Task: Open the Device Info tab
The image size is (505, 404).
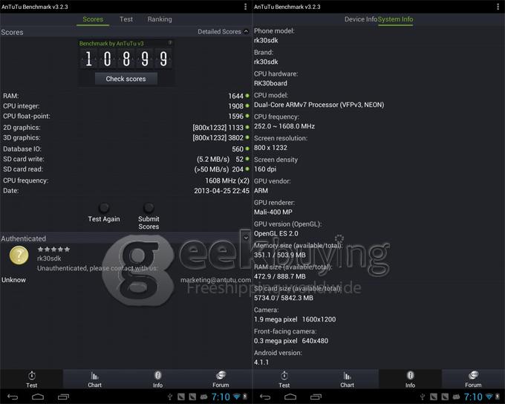Action: (361, 19)
